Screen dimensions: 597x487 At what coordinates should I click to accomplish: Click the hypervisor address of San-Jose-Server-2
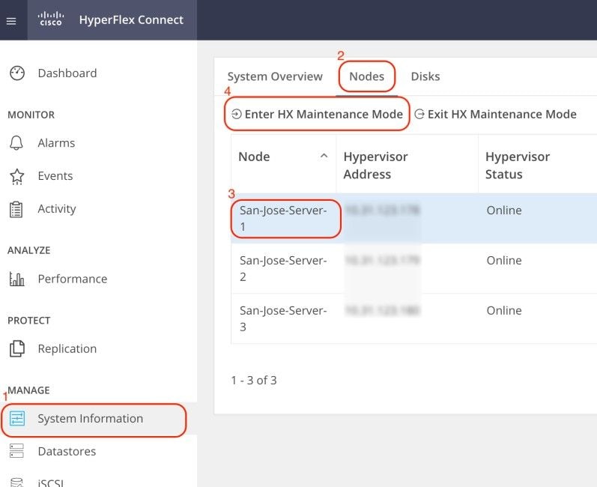(382, 261)
